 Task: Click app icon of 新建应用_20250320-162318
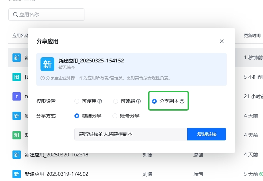click(17, 155)
